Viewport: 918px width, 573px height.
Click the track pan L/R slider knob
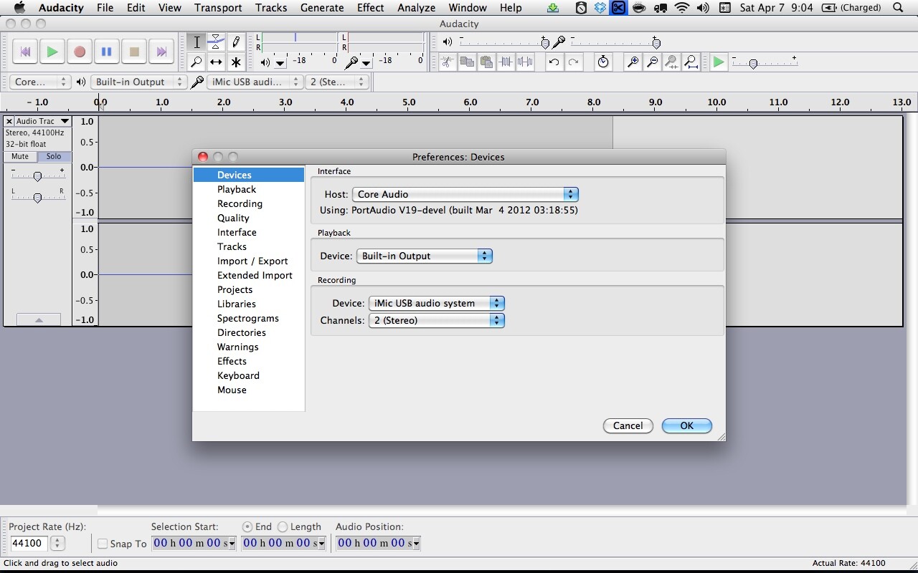click(x=37, y=197)
